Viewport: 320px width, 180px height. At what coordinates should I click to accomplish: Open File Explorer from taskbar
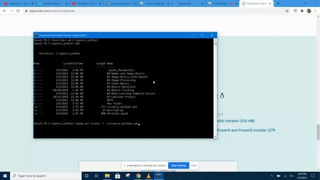pos(107,175)
